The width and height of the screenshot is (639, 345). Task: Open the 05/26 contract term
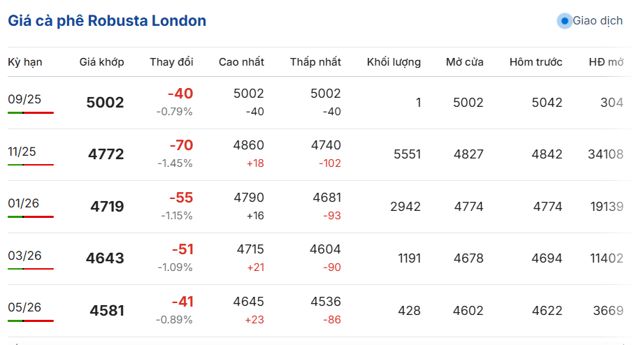coord(24,307)
